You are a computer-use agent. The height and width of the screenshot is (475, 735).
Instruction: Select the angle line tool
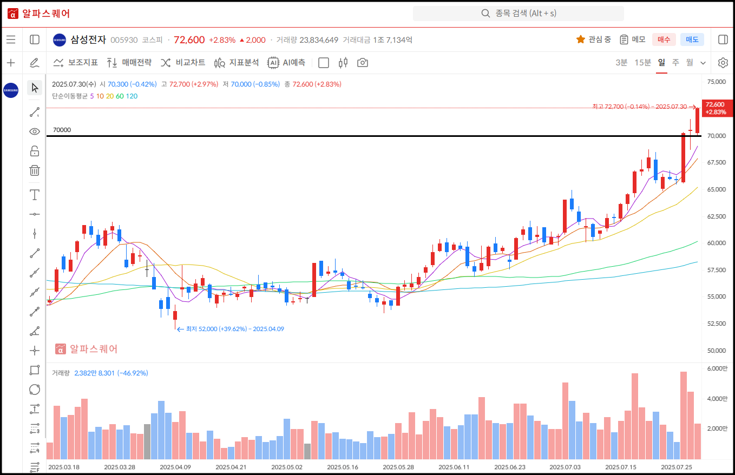click(35, 331)
